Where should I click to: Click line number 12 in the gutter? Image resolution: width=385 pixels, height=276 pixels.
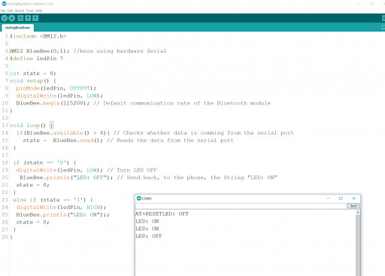pyautogui.click(x=5, y=118)
